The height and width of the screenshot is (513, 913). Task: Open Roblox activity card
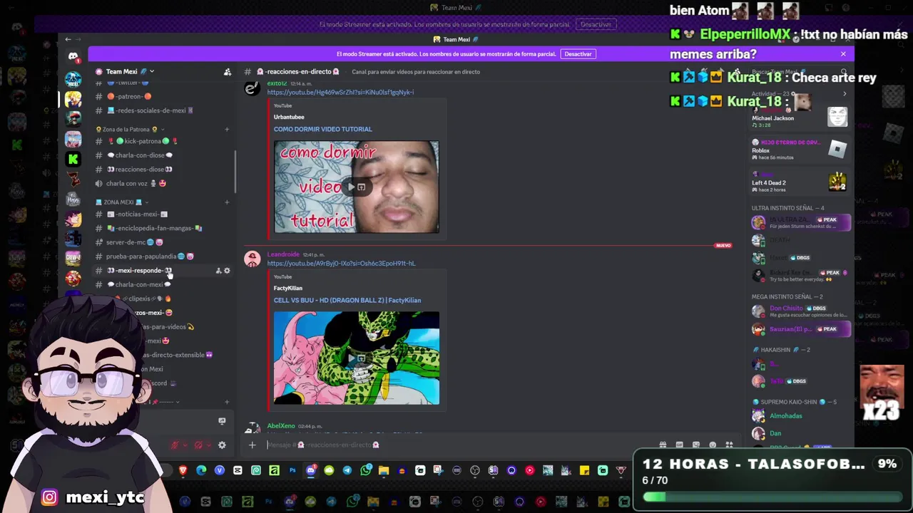[x=800, y=150]
